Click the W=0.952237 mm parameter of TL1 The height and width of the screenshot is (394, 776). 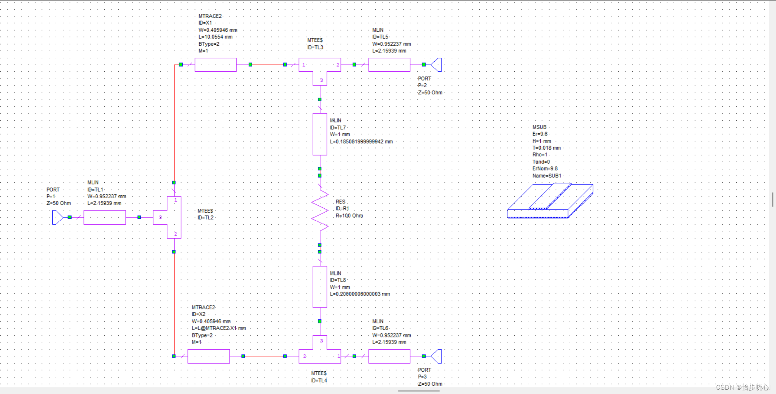pyautogui.click(x=106, y=196)
